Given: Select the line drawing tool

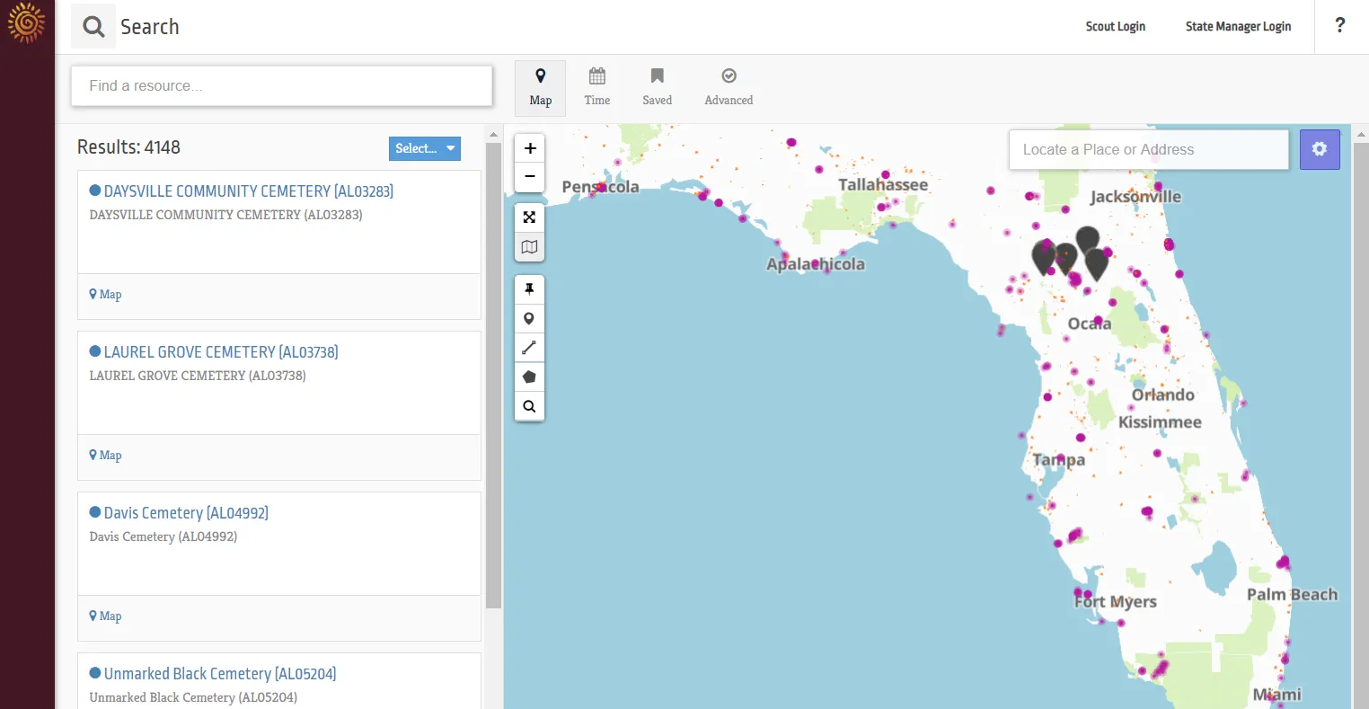Looking at the screenshot, I should (529, 347).
